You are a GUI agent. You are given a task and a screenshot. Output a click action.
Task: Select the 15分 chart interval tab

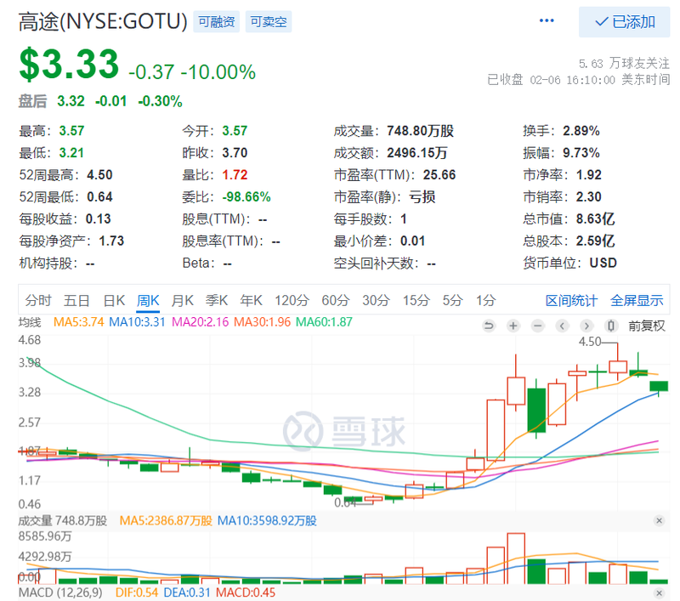click(416, 300)
